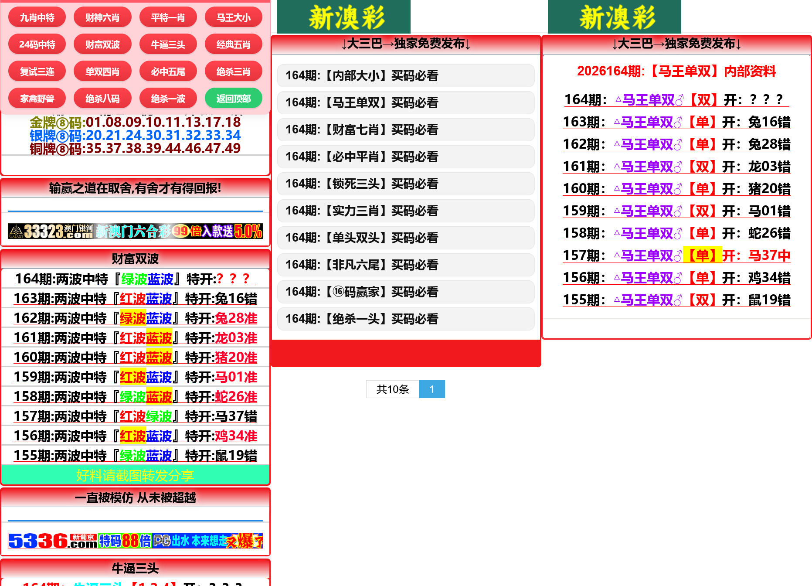Click the 161期 马王单双 开:龙03错 row
The height and width of the screenshot is (586, 812).
(676, 167)
